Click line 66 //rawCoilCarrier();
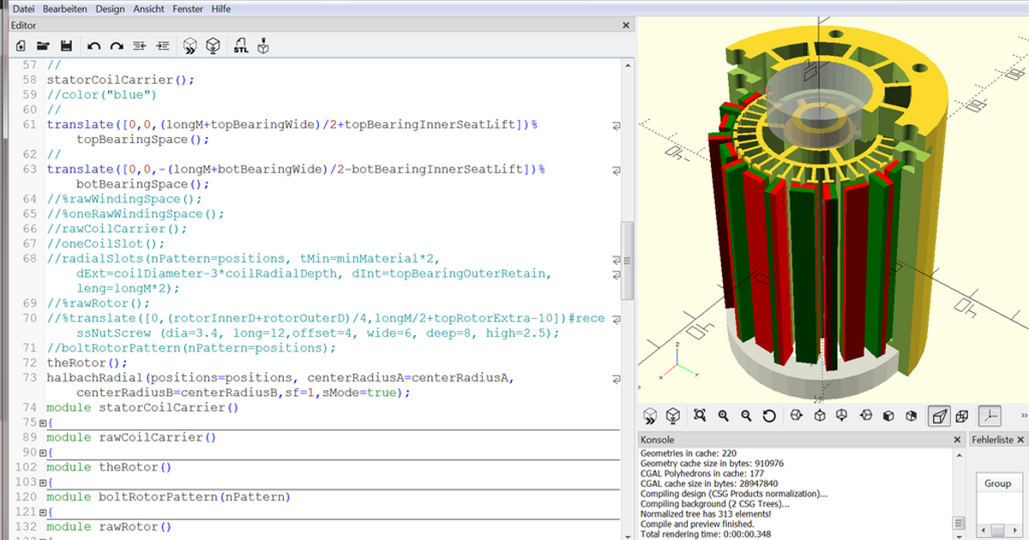 tap(117, 229)
